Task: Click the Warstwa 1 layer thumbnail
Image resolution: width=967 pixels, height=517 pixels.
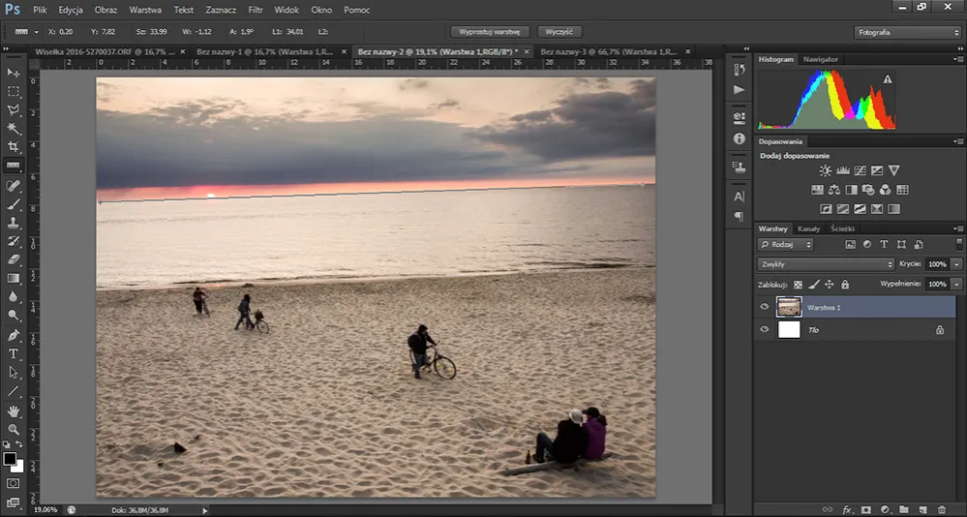Action: point(789,307)
